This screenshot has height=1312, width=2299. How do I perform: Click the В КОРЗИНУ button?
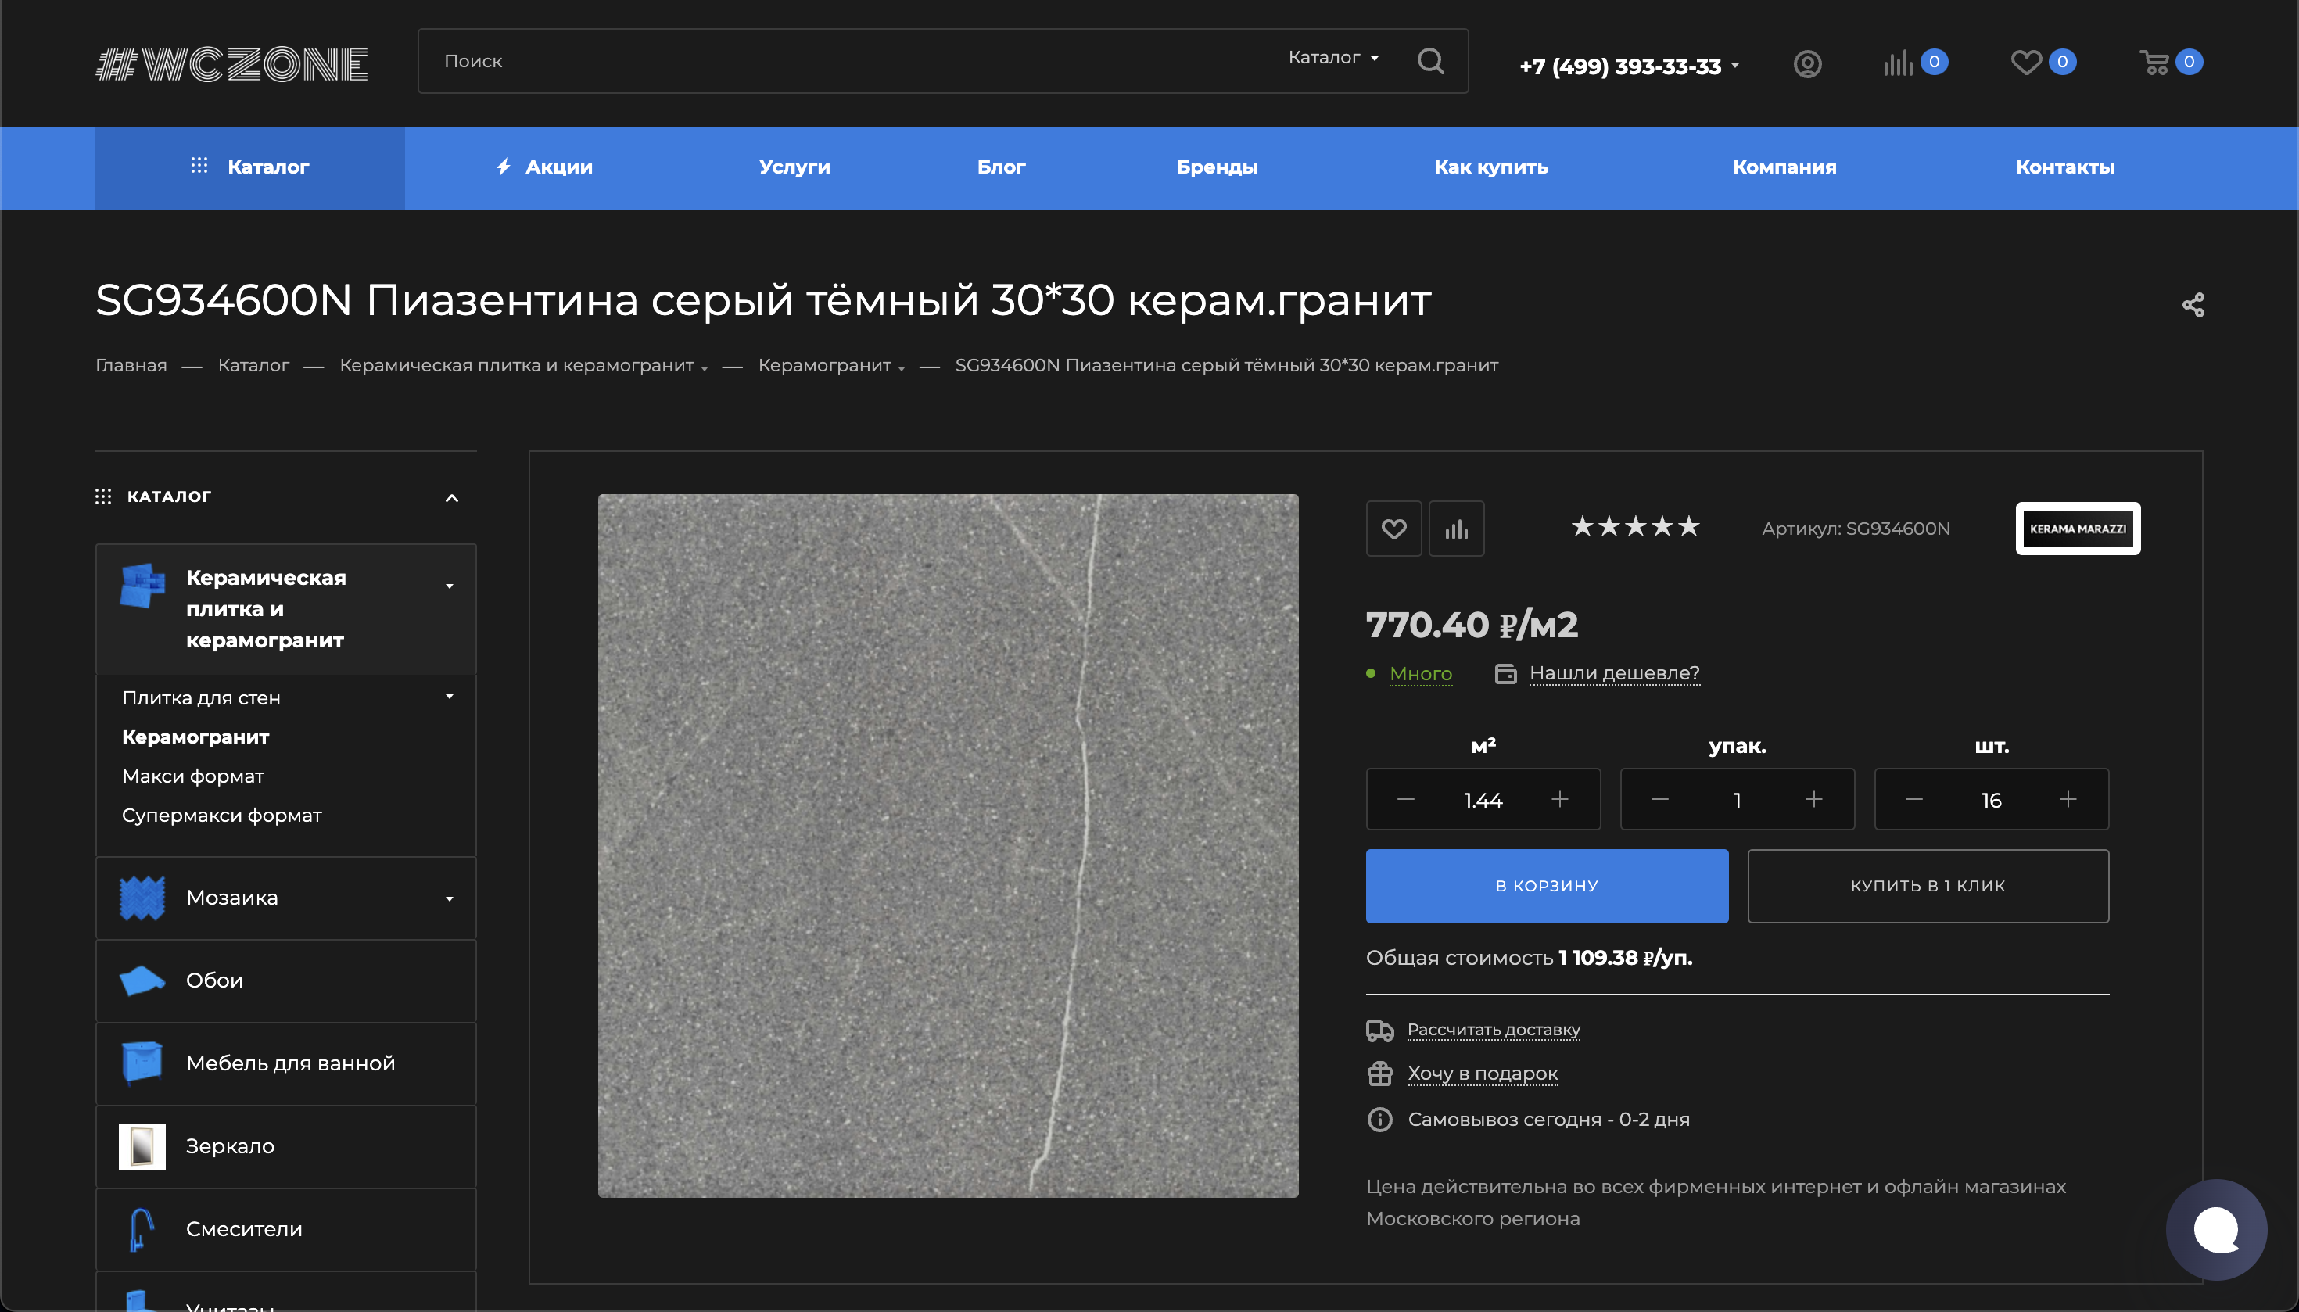tap(1547, 886)
